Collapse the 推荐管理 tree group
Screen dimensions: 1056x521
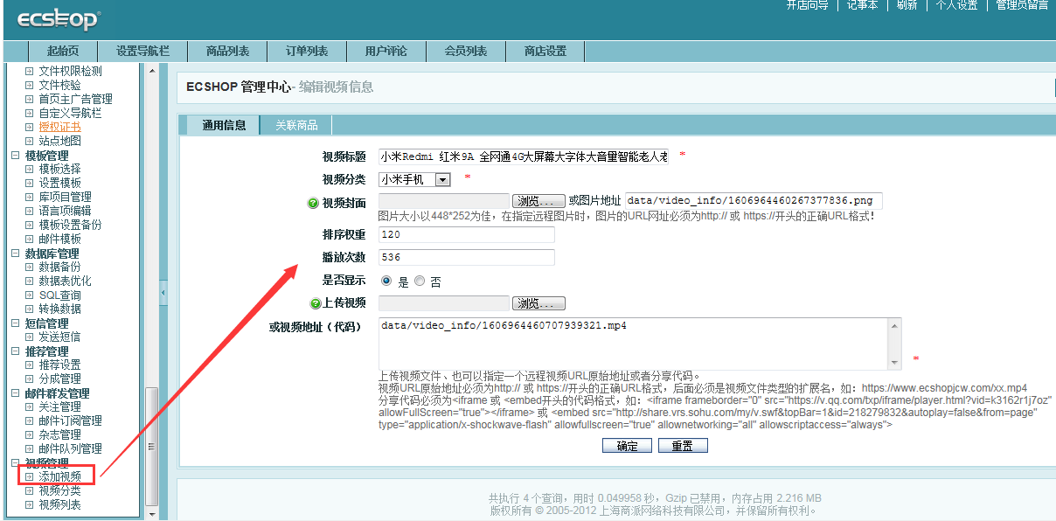point(15,351)
